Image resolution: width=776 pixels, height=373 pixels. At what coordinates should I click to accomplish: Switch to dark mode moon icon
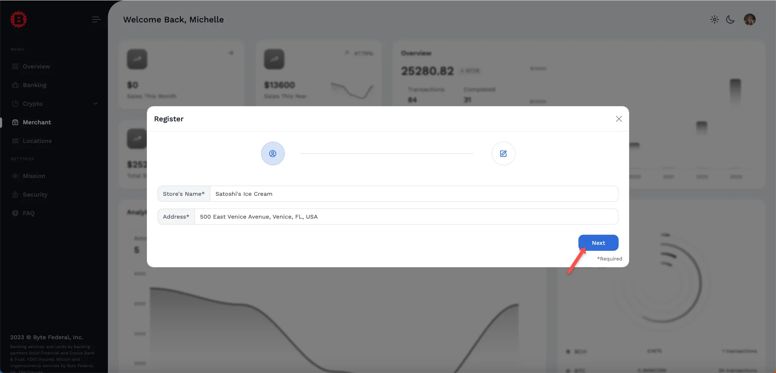[x=730, y=19]
